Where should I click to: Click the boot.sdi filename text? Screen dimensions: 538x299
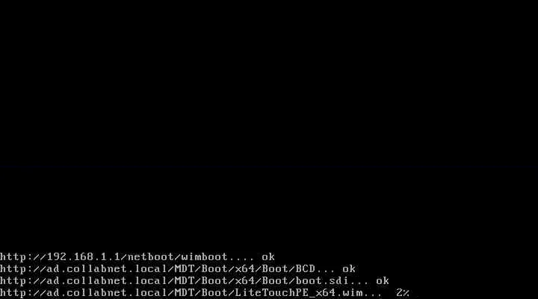click(322, 281)
